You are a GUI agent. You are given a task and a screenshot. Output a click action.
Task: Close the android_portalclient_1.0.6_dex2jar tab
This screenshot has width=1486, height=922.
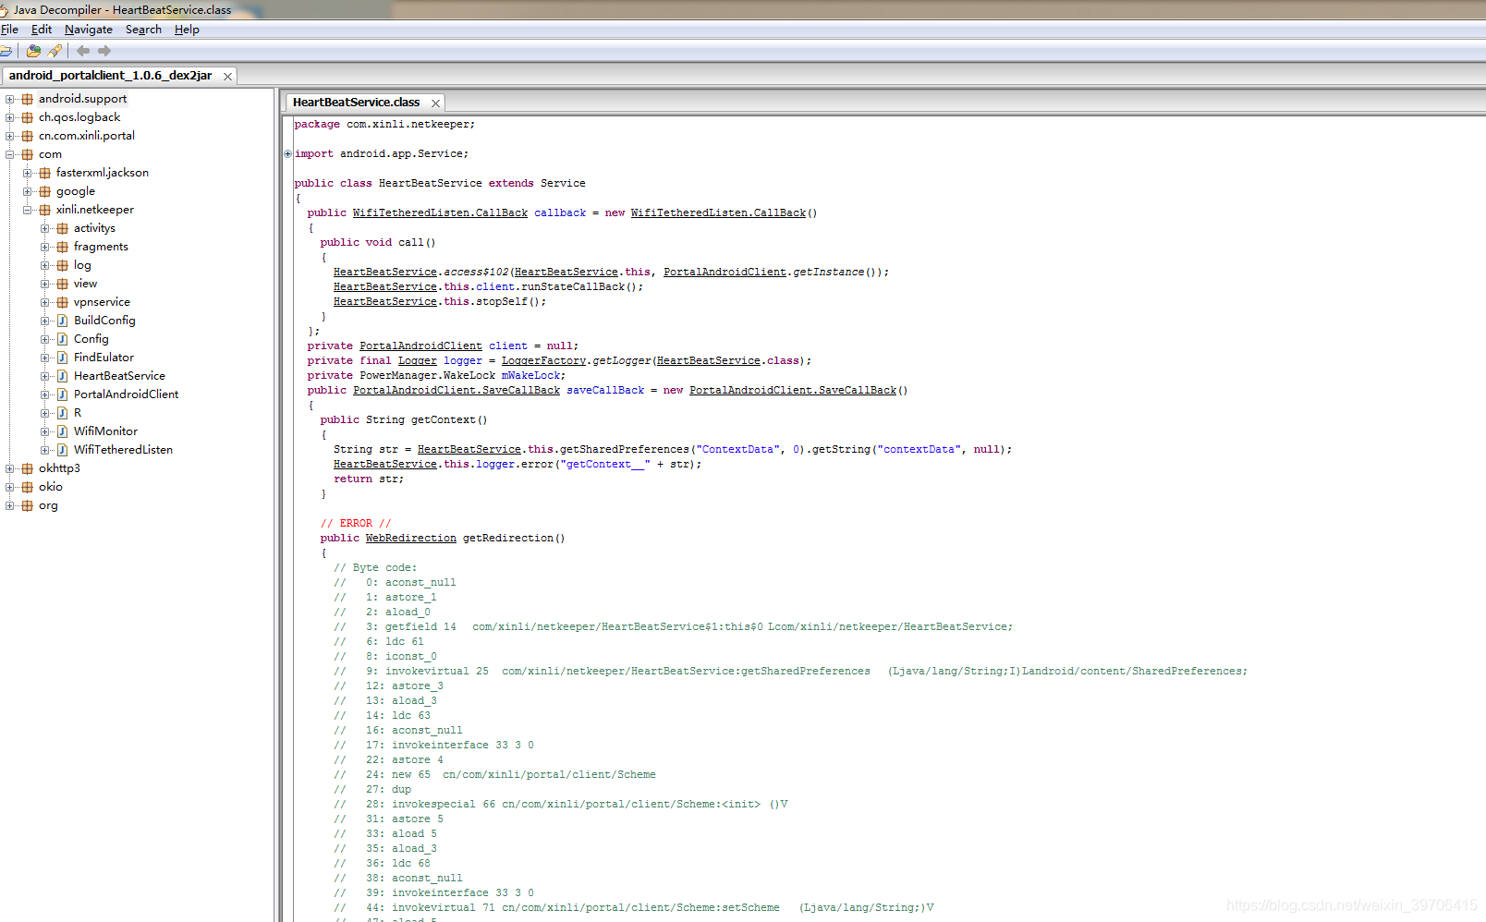pyautogui.click(x=227, y=77)
